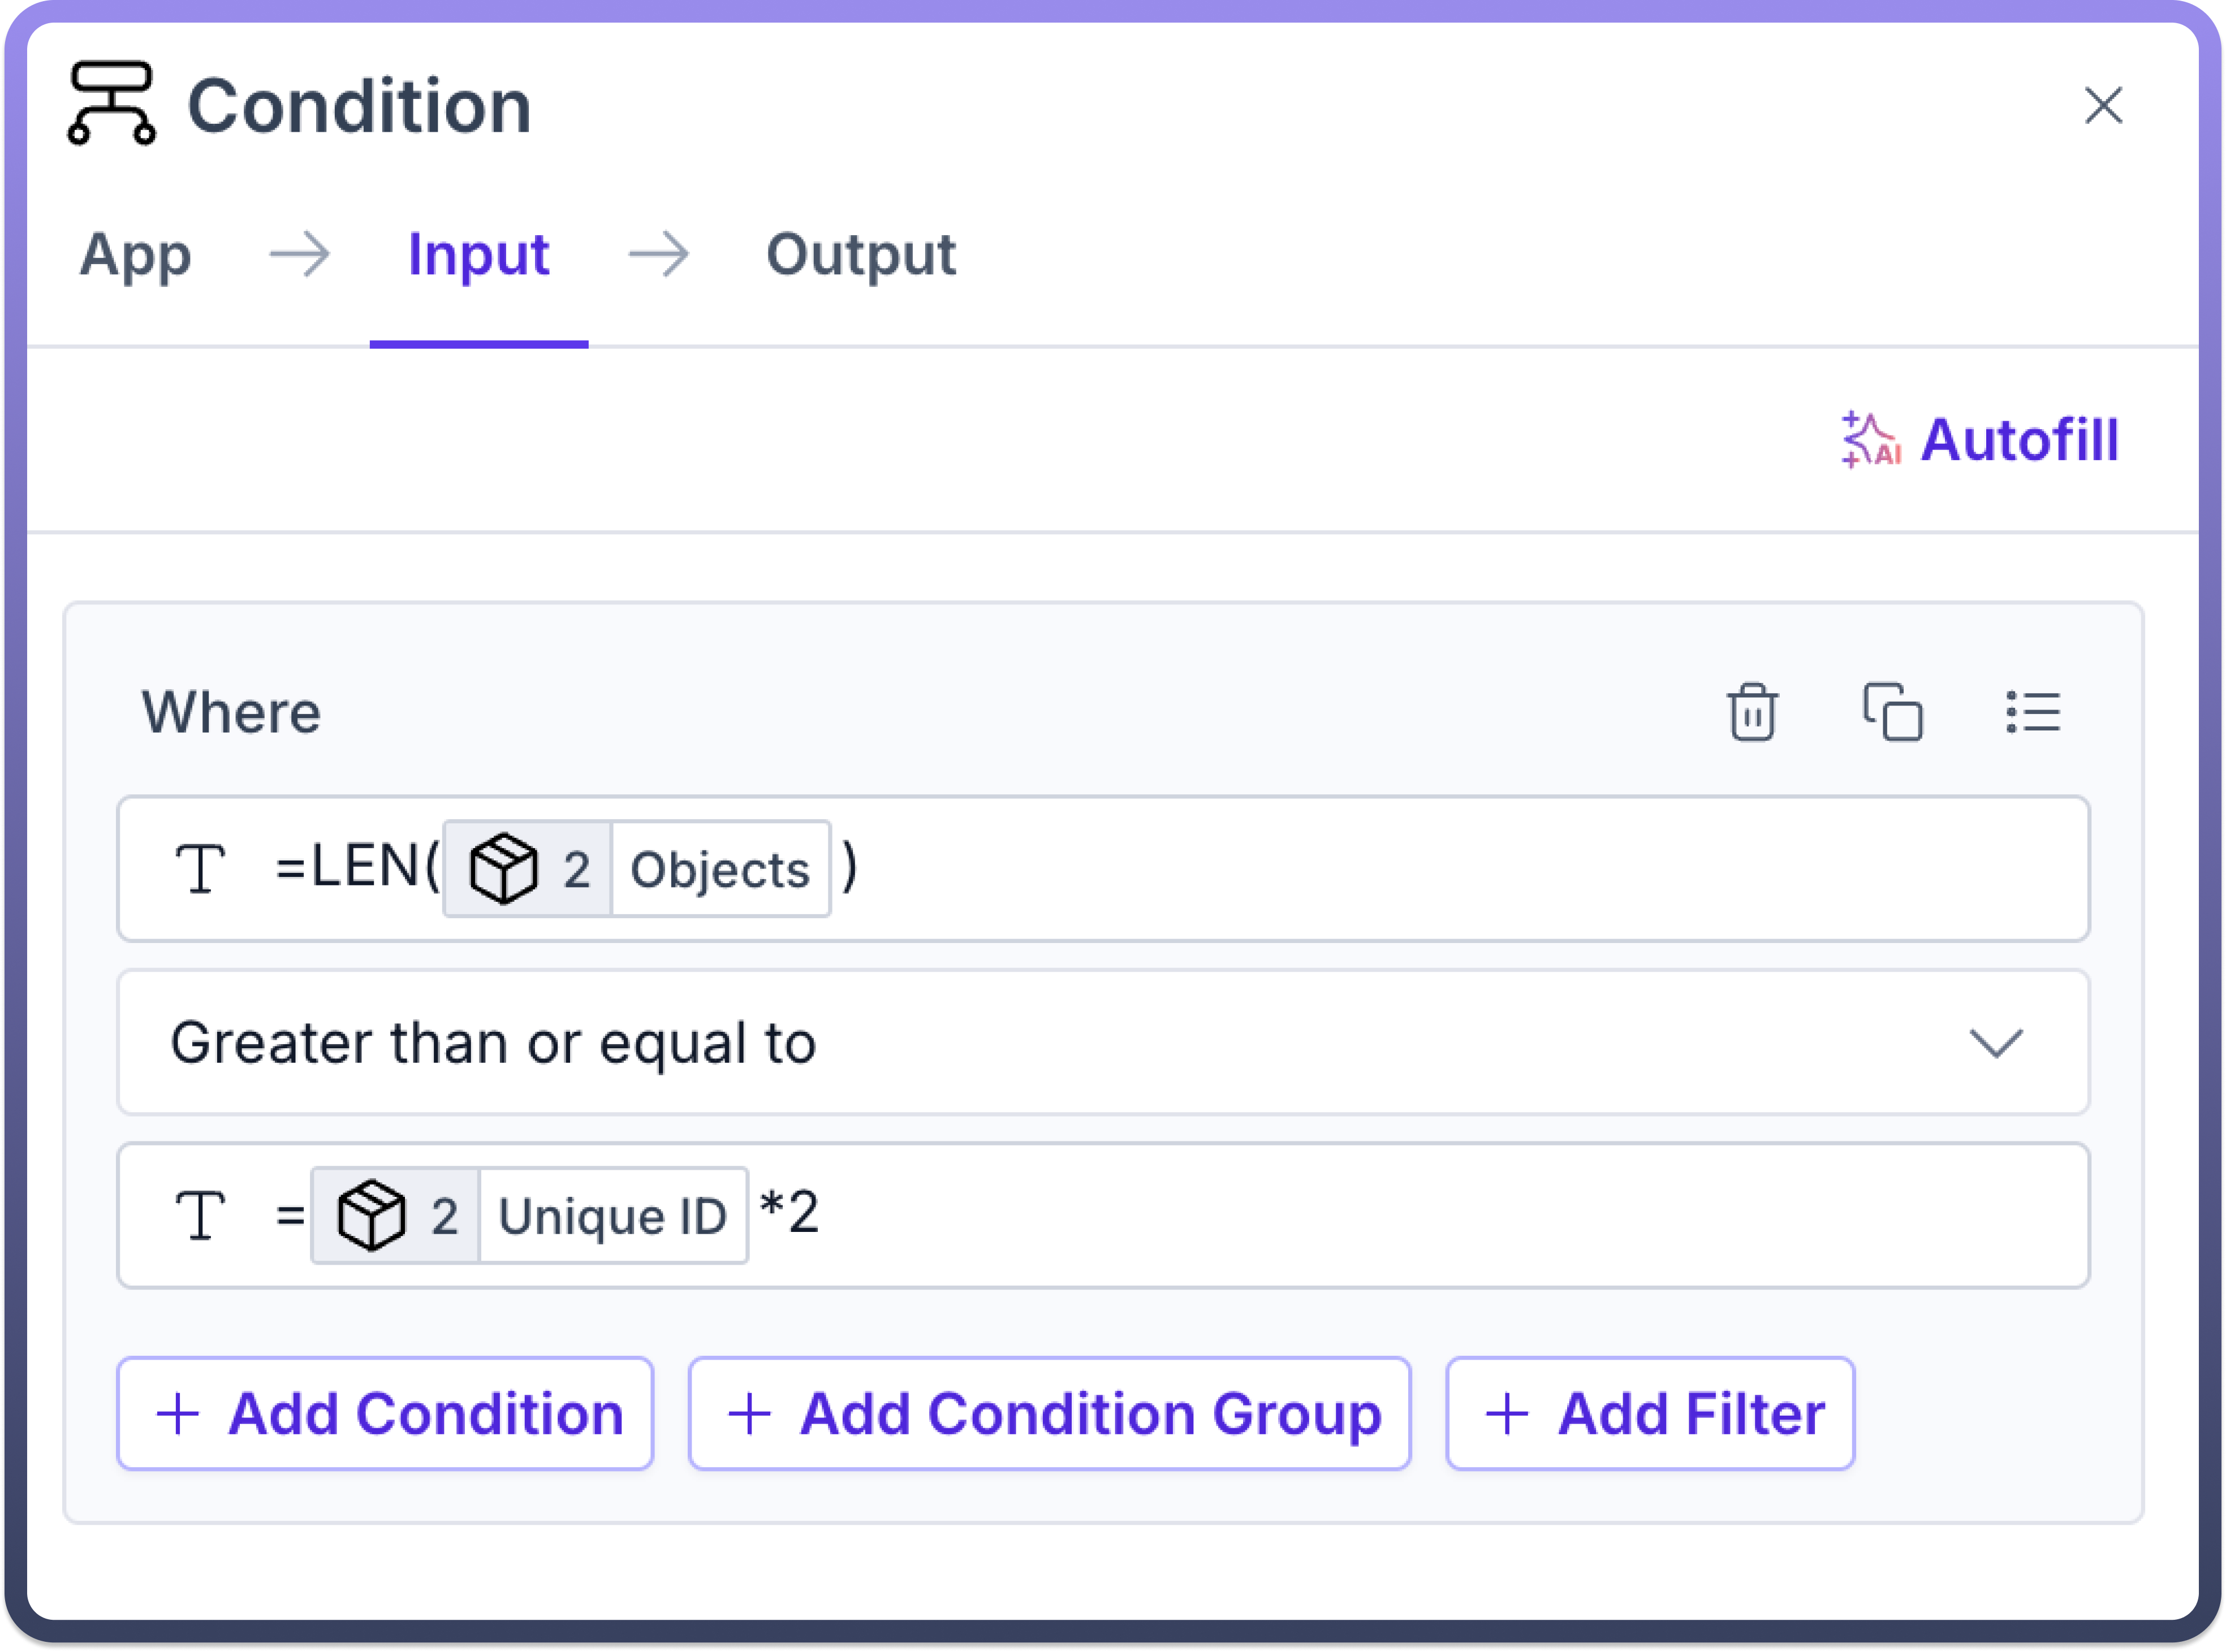The height and width of the screenshot is (1652, 2226).
Task: Close the Condition dialog
Action: [2103, 105]
